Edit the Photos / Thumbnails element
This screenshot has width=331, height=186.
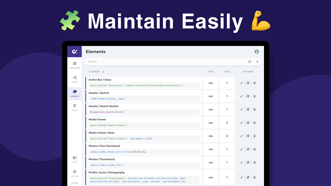point(241,162)
